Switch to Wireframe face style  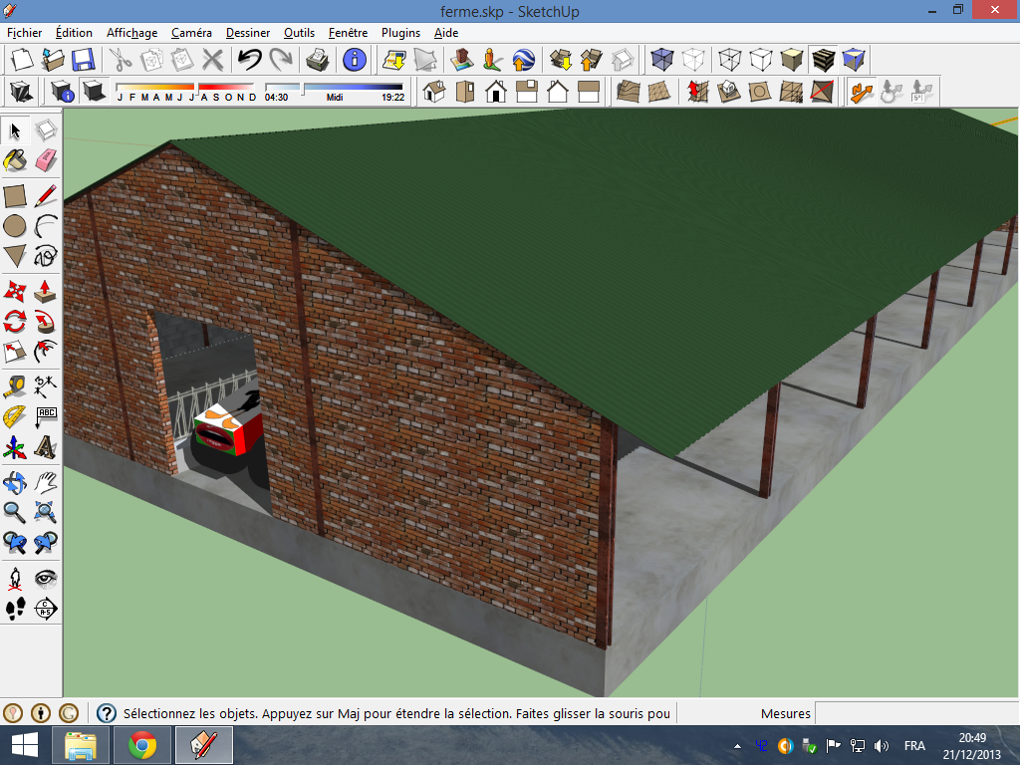(729, 60)
